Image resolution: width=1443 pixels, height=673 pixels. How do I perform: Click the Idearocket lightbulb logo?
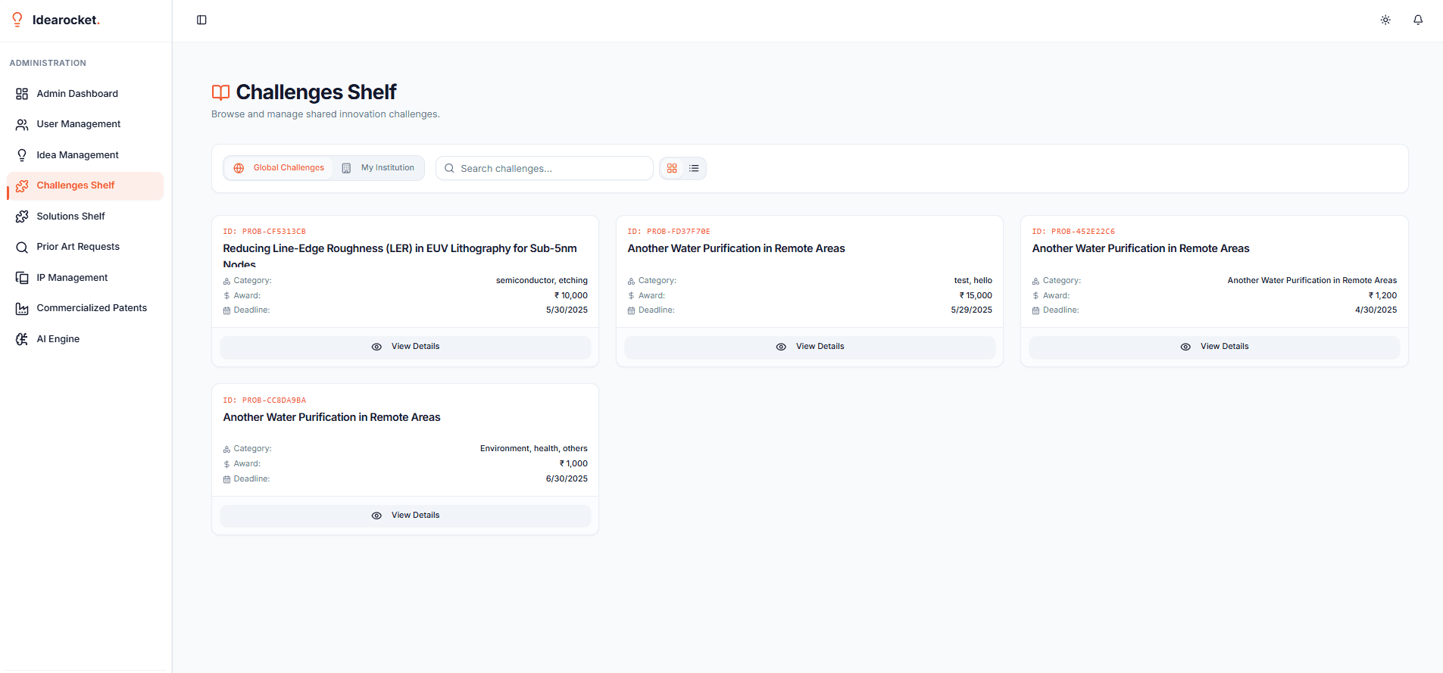click(17, 20)
